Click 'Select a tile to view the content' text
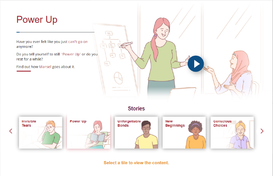Viewport: 273px width, 176px height. 136,163
